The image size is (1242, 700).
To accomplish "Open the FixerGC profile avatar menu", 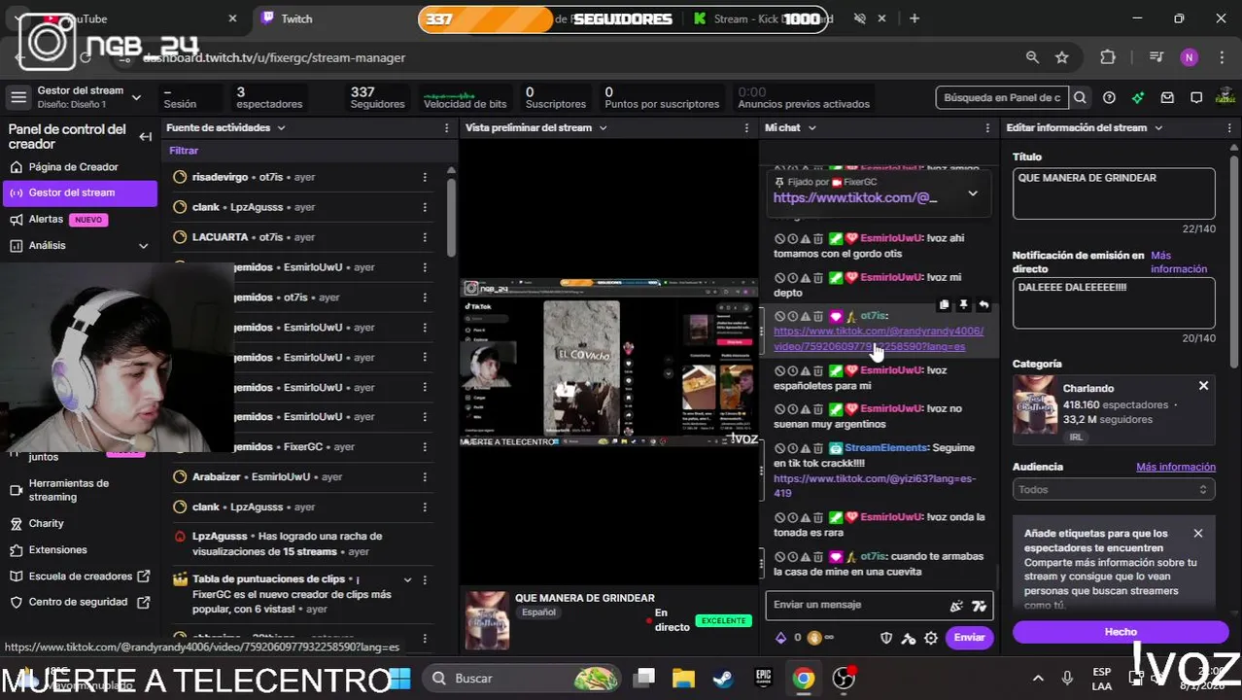I will [x=1225, y=97].
